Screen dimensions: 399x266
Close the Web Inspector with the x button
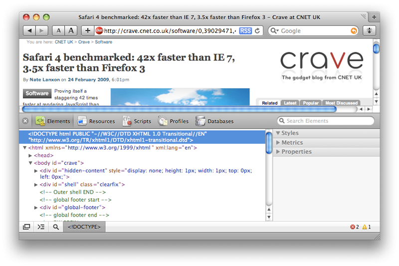(25, 121)
